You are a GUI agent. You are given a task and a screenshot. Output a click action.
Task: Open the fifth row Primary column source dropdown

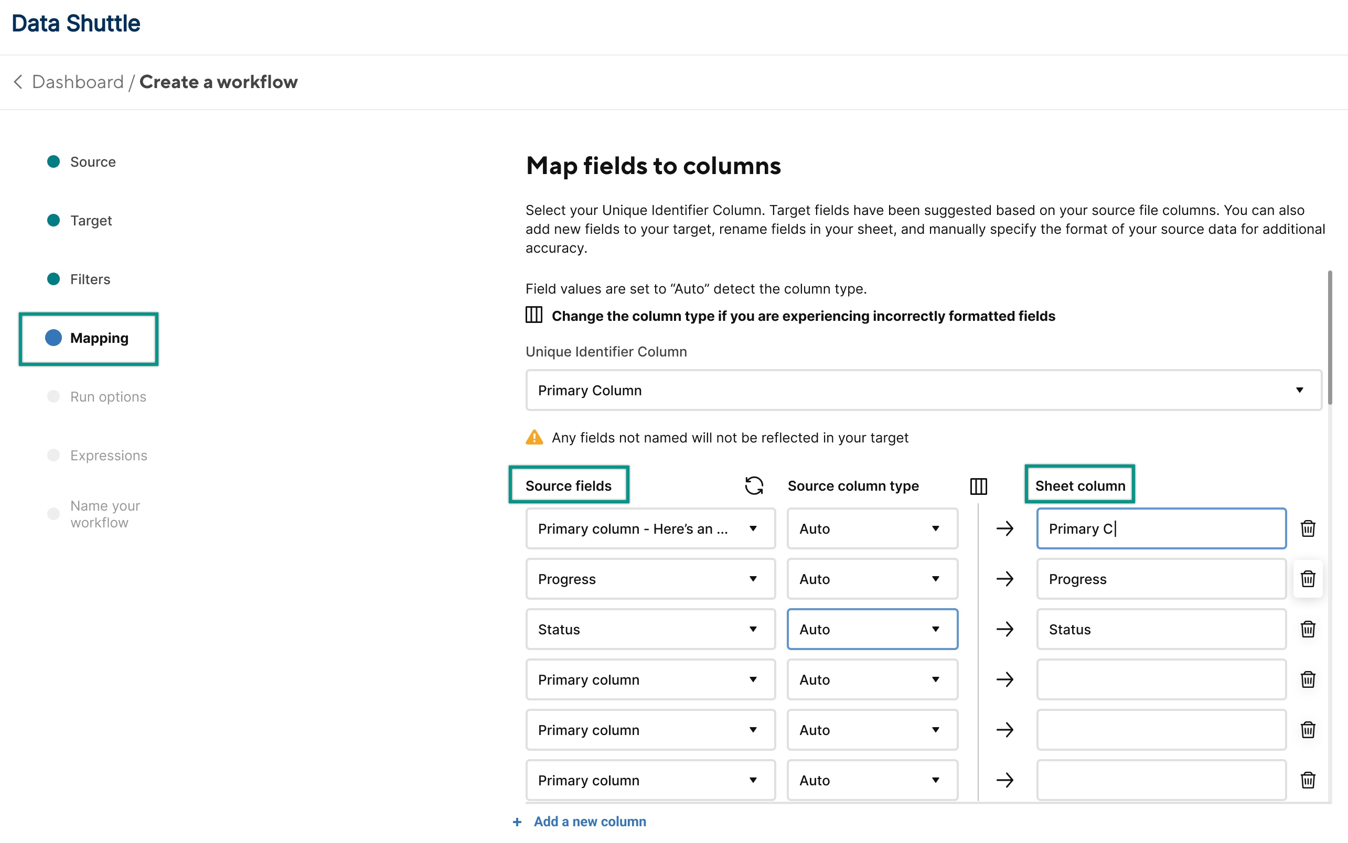click(650, 729)
